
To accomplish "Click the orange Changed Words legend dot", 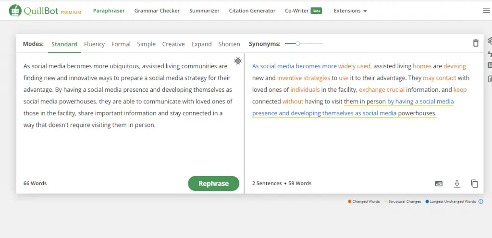I will coord(350,201).
